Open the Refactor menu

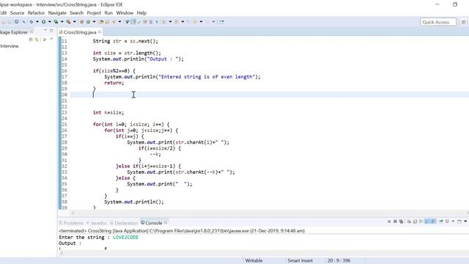(x=36, y=13)
